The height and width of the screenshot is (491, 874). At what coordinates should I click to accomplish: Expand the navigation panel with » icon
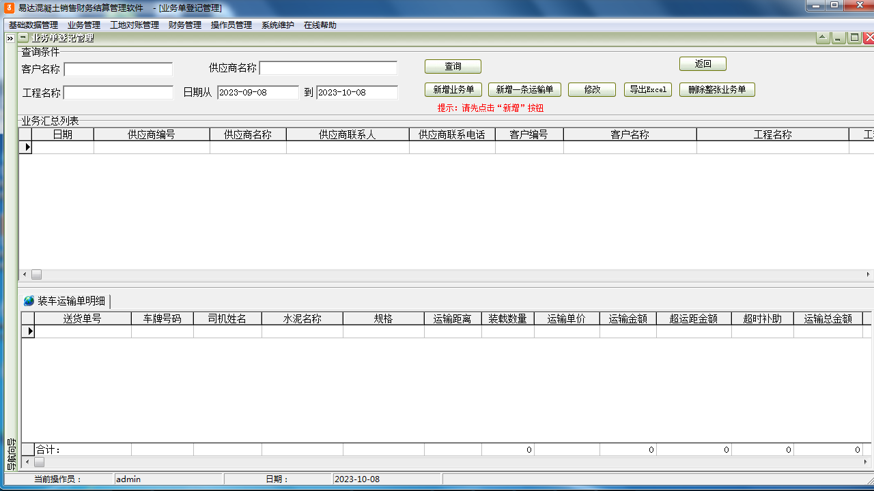click(10, 39)
